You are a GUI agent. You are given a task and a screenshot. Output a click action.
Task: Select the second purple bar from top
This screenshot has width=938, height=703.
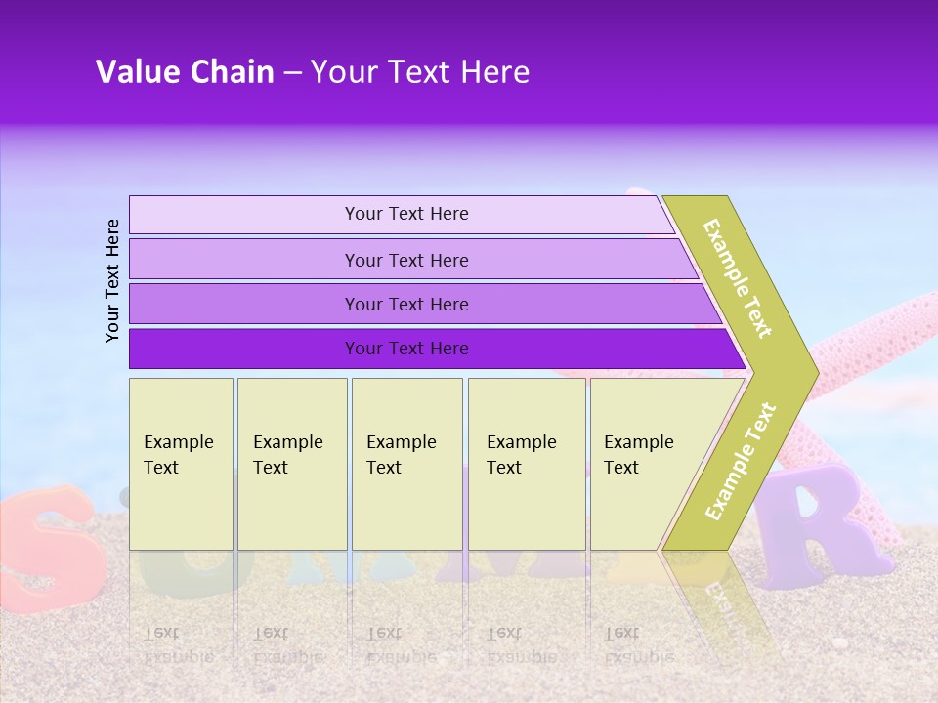point(405,260)
